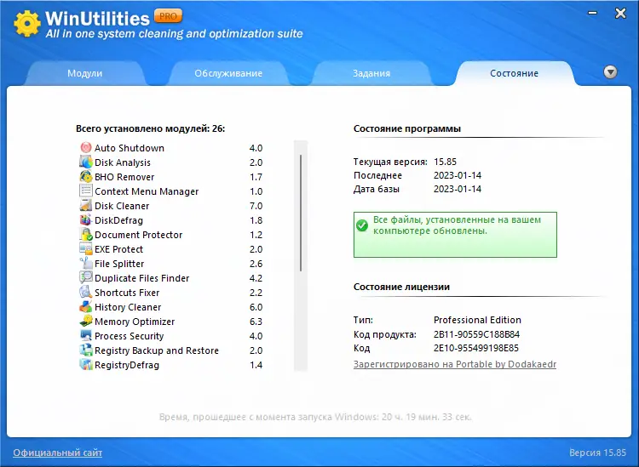Select Duplicate Files Finder entry

tap(141, 278)
